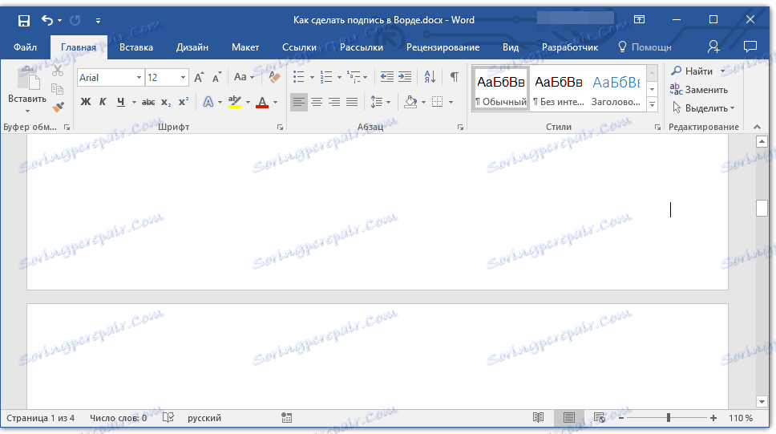Open the Разработчик tab
Image resolution: width=776 pixels, height=434 pixels.
[x=570, y=47]
